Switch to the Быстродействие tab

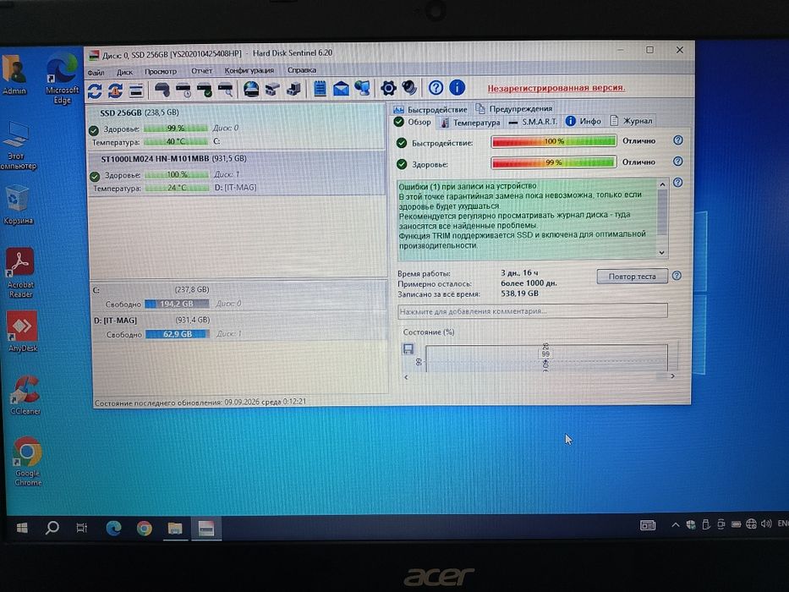[430, 109]
